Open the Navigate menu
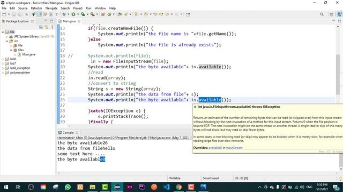The height and width of the screenshot is (192, 343). pyautogui.click(x=51, y=8)
